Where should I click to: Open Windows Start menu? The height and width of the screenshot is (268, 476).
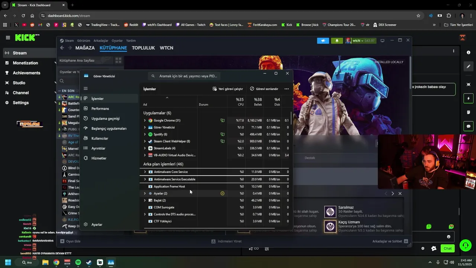[x=8, y=262]
